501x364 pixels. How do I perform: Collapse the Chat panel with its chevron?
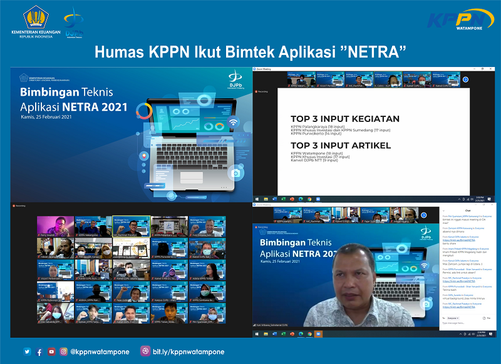coord(444,211)
